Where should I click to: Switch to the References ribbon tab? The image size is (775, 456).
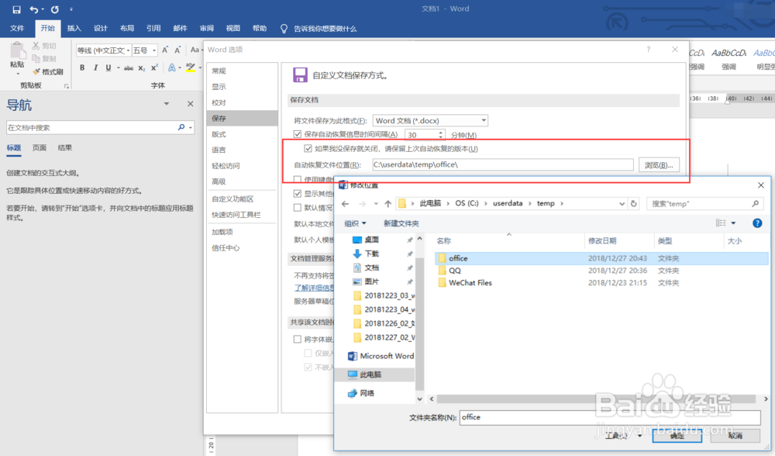tap(153, 28)
